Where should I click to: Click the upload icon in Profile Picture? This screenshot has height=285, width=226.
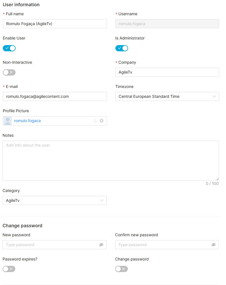95,121
